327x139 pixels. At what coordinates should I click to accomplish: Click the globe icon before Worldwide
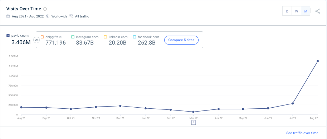pyautogui.click(x=48, y=16)
